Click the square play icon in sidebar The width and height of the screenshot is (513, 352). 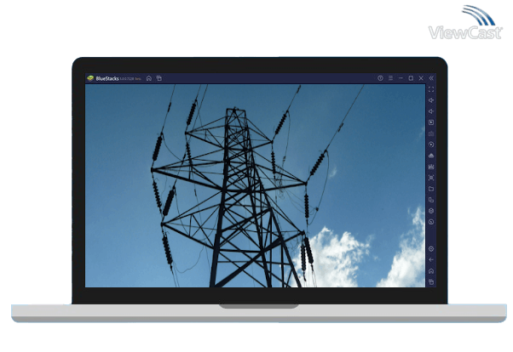pos(431,122)
